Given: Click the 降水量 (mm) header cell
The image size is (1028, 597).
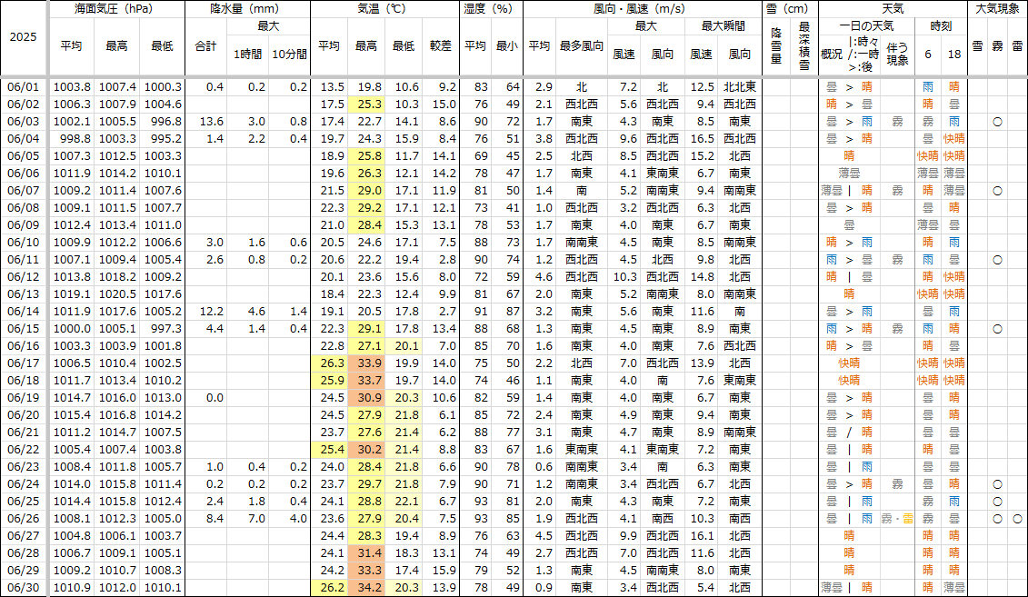Looking at the screenshot, I should click(x=248, y=10).
